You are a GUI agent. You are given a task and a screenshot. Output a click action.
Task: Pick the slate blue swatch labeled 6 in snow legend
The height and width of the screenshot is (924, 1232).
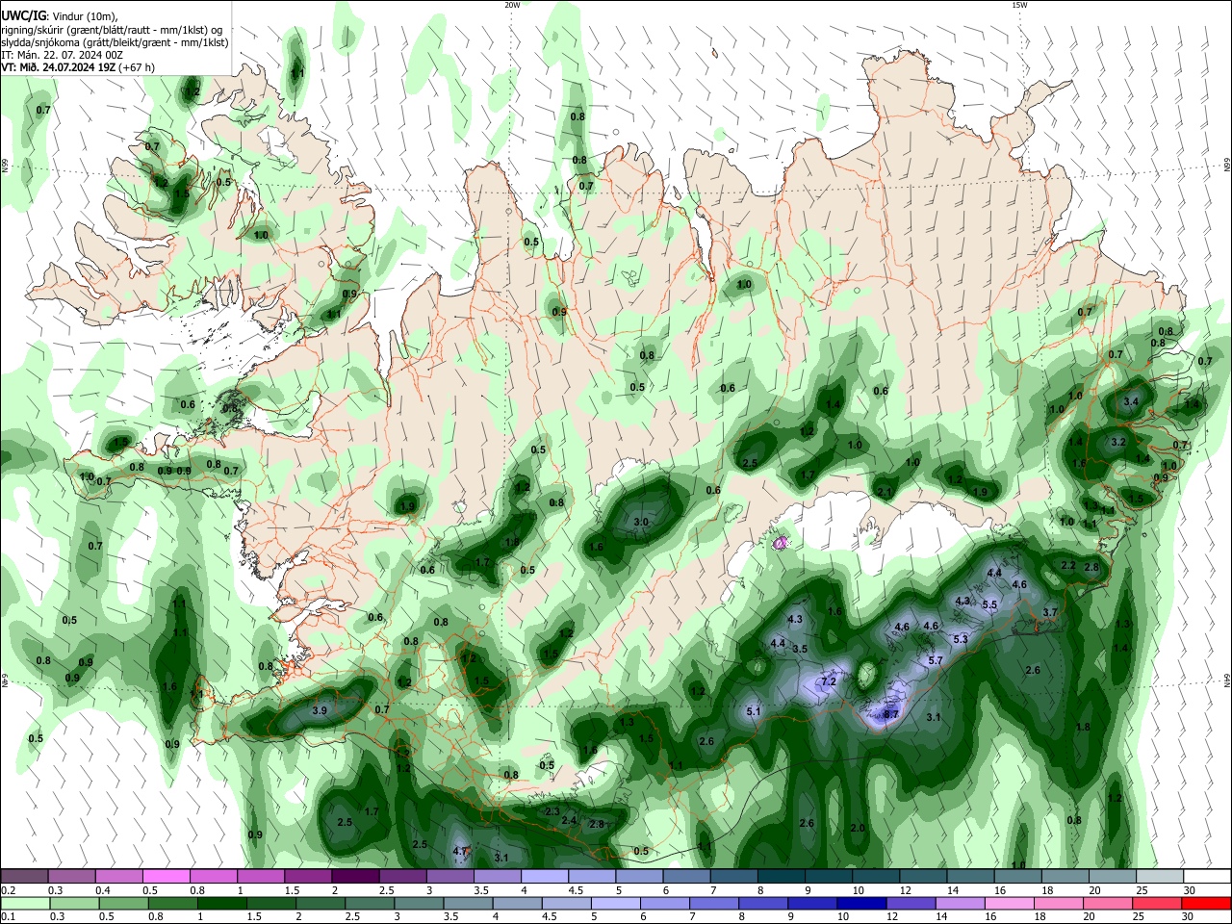coord(686,877)
